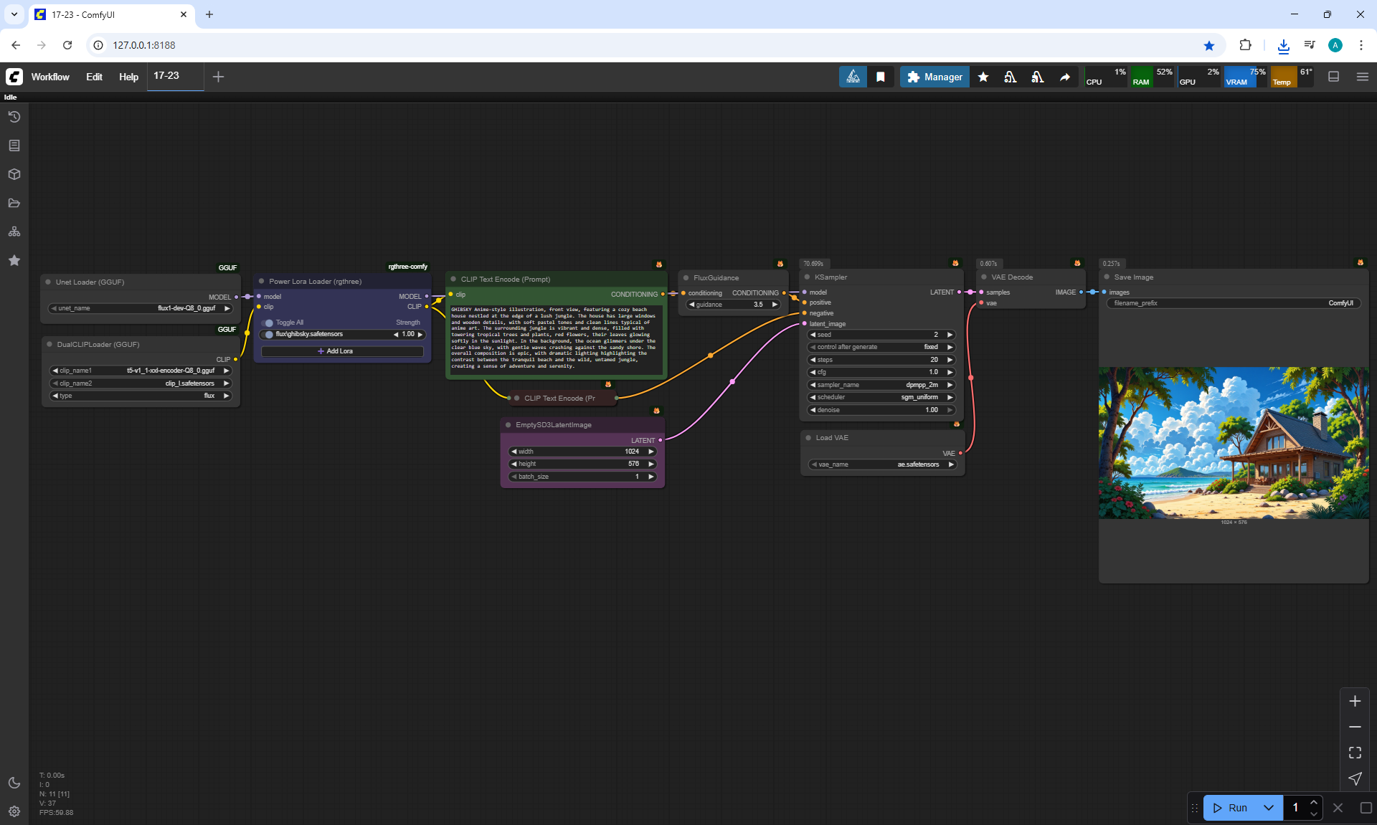The height and width of the screenshot is (825, 1377).
Task: Click the generated beach house image preview
Action: pos(1233,442)
